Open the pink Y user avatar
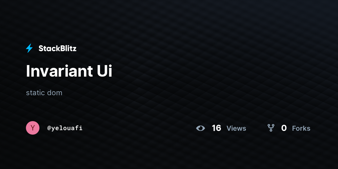 33,128
